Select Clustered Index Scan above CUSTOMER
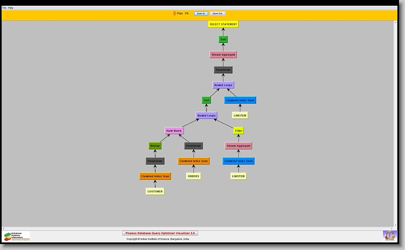The image size is (405, 250). coord(155,176)
